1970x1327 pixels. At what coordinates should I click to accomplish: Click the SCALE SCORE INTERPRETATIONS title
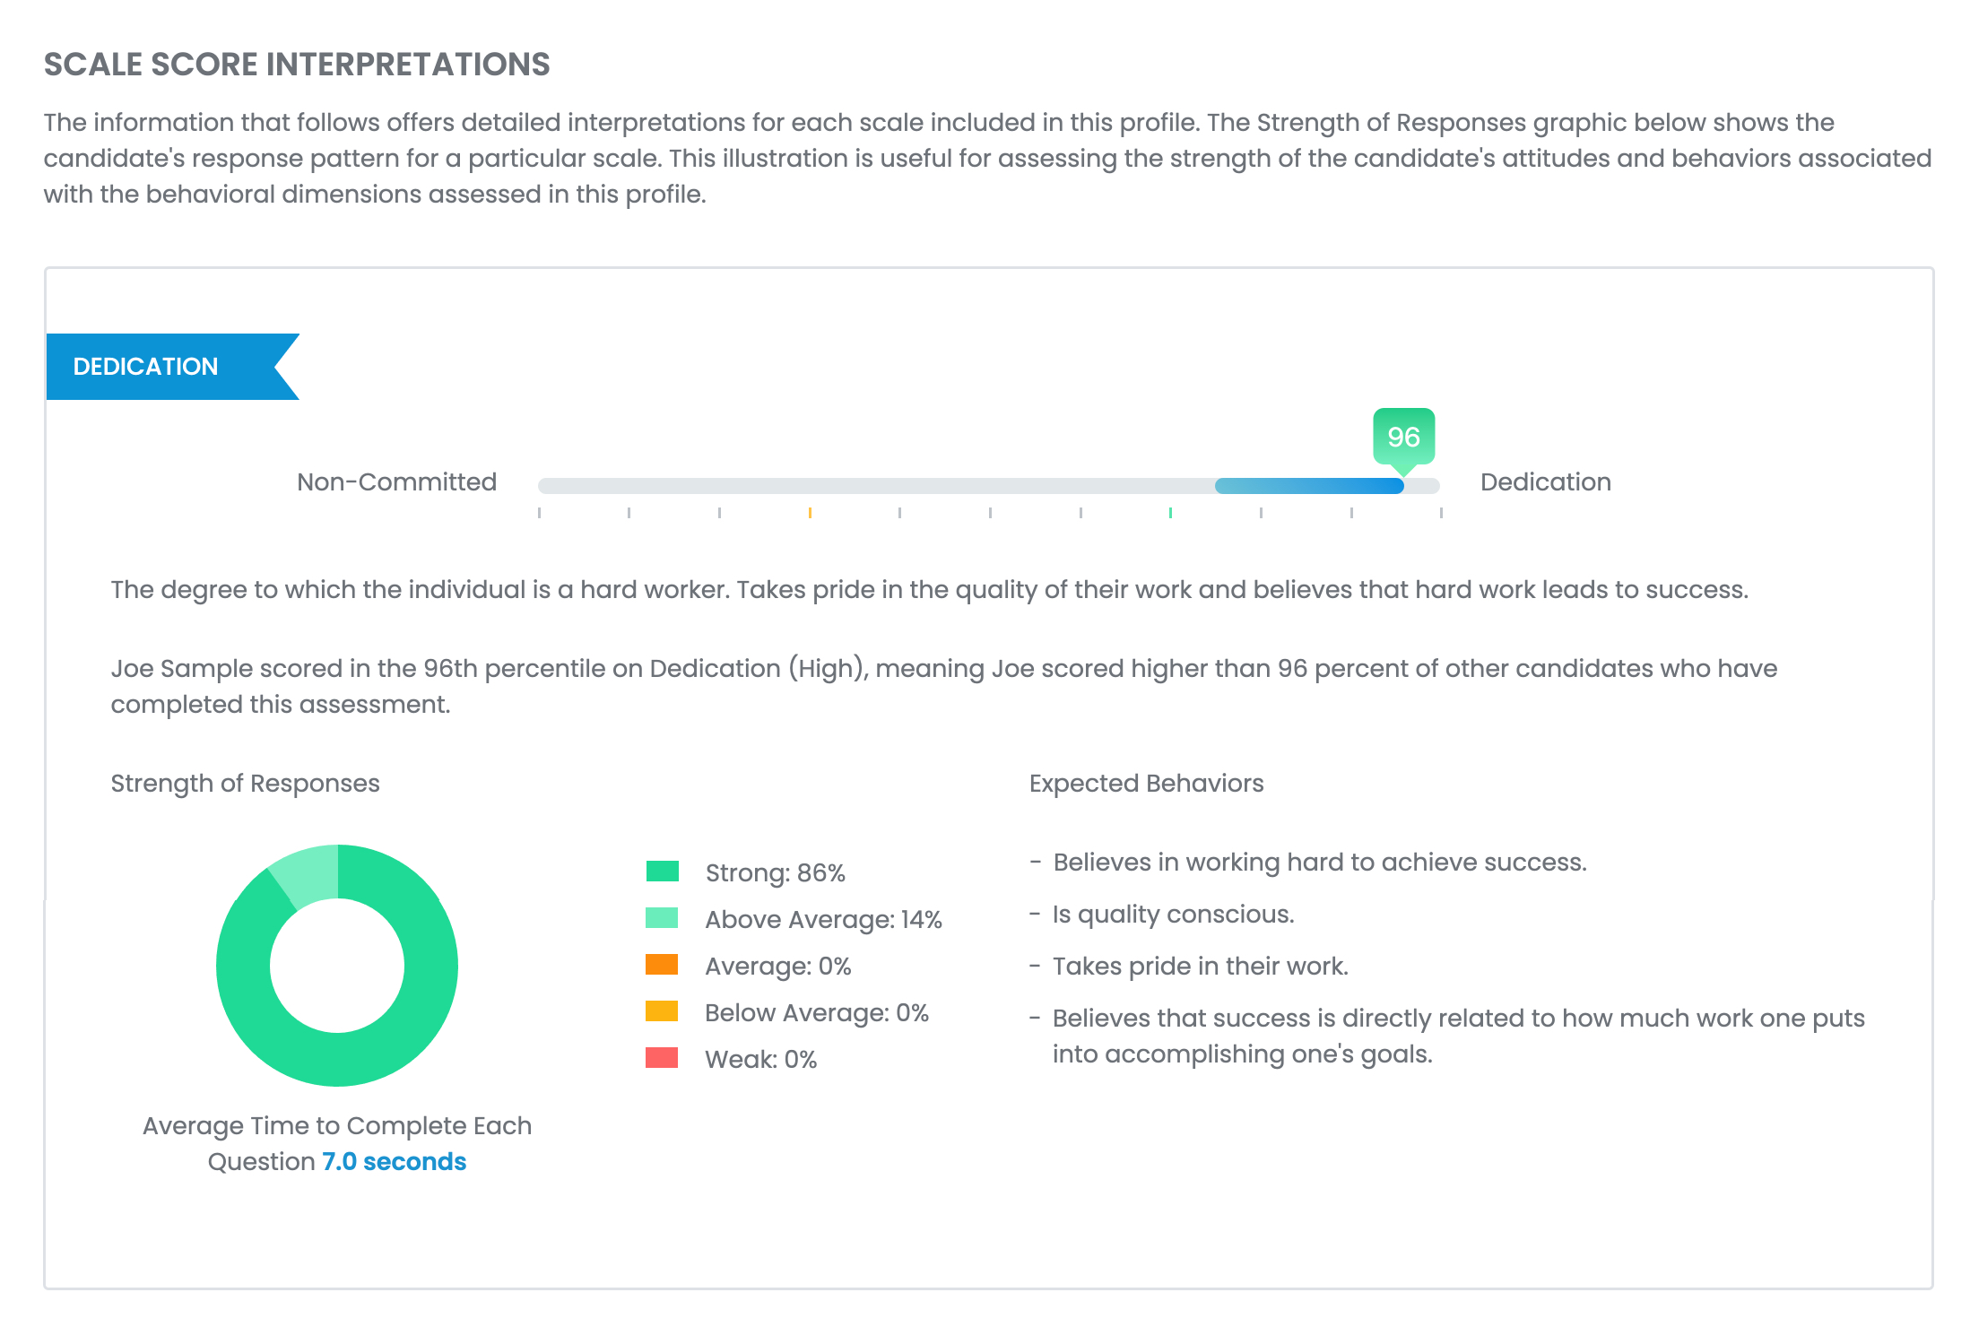(x=297, y=65)
